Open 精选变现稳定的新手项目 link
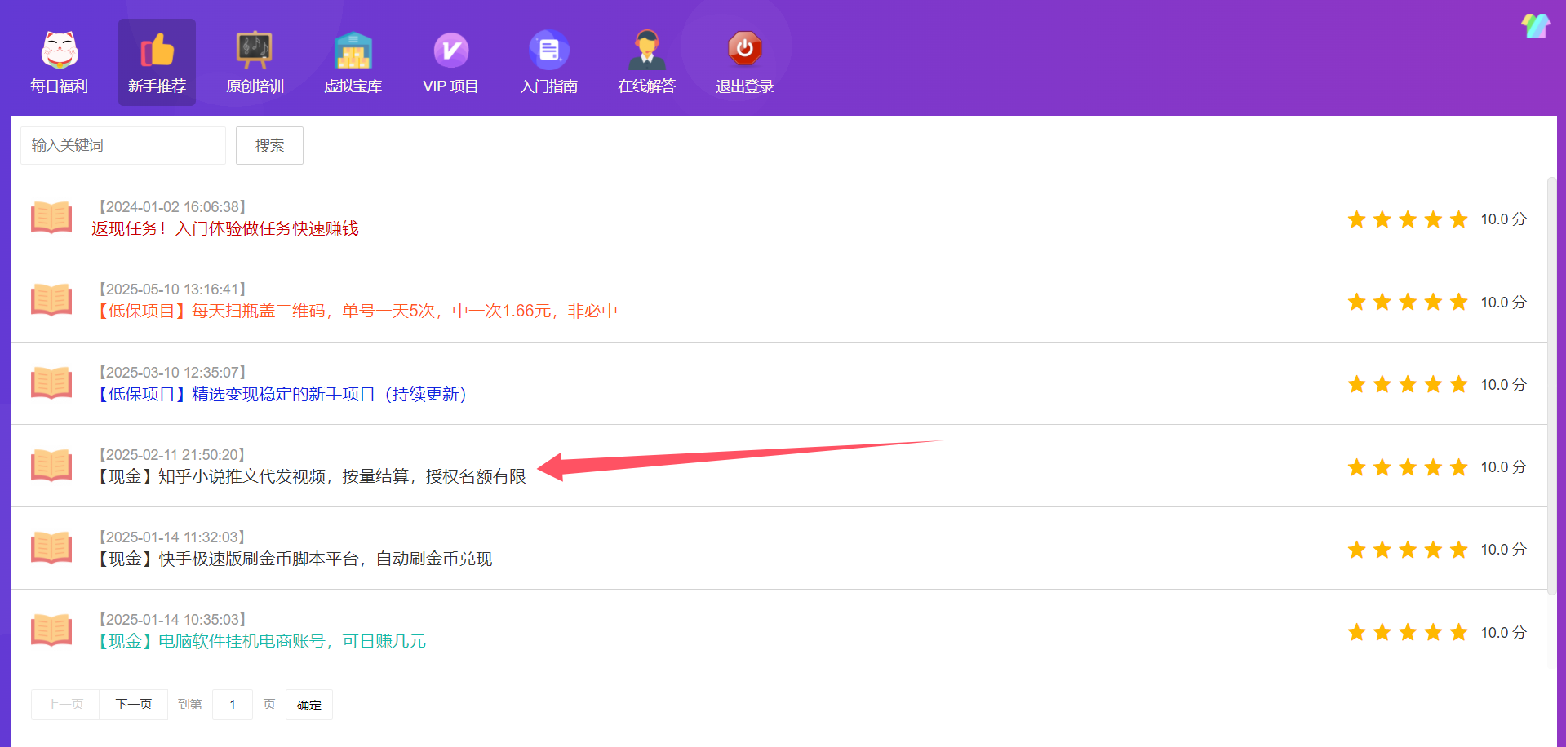Screen dimensions: 1566x747 point(282,395)
